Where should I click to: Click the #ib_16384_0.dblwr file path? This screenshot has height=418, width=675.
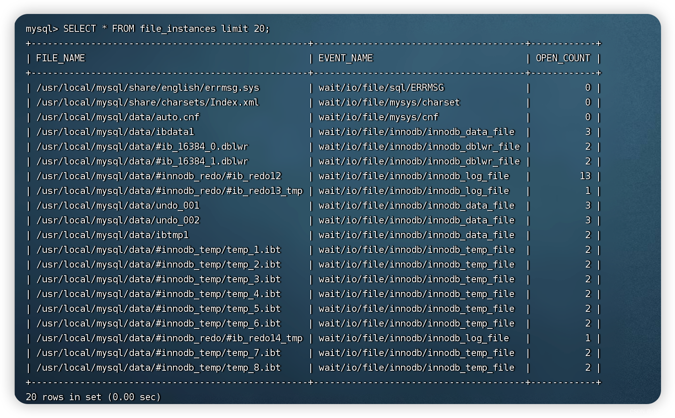(x=142, y=147)
